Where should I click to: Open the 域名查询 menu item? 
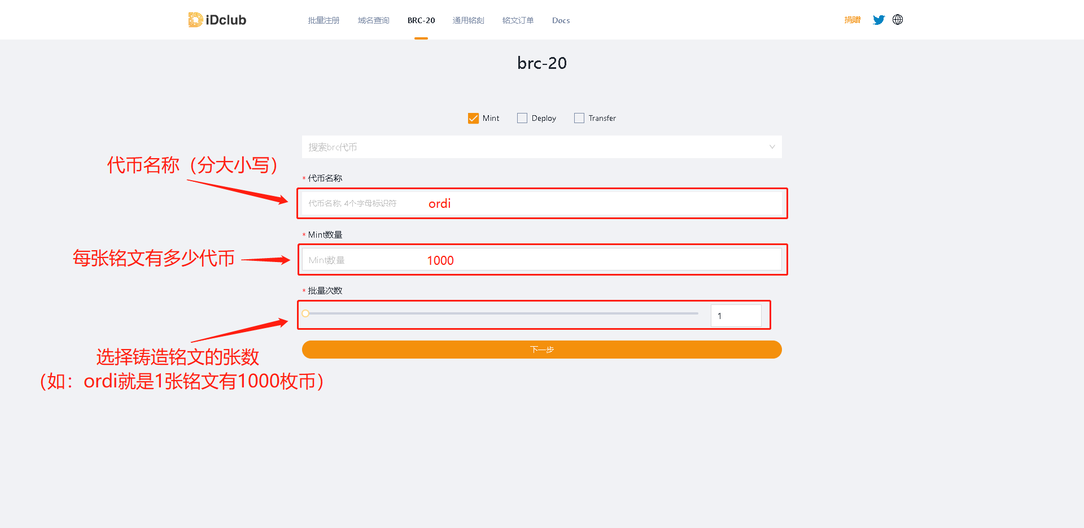[x=373, y=20]
